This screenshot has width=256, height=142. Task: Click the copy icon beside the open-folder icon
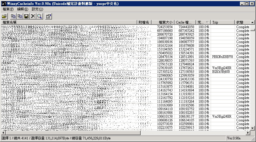pos(13,16)
